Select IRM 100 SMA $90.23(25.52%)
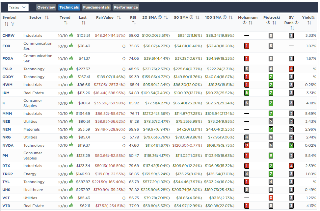This screenshot has width=320, height=211. (x=220, y=93)
